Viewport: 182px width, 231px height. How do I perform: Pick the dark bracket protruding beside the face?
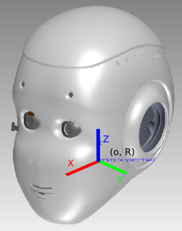(15, 127)
